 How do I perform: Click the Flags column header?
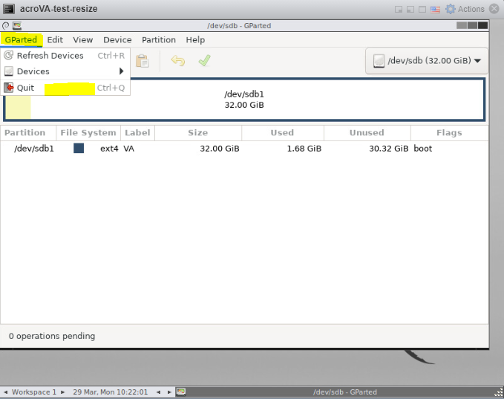(449, 133)
